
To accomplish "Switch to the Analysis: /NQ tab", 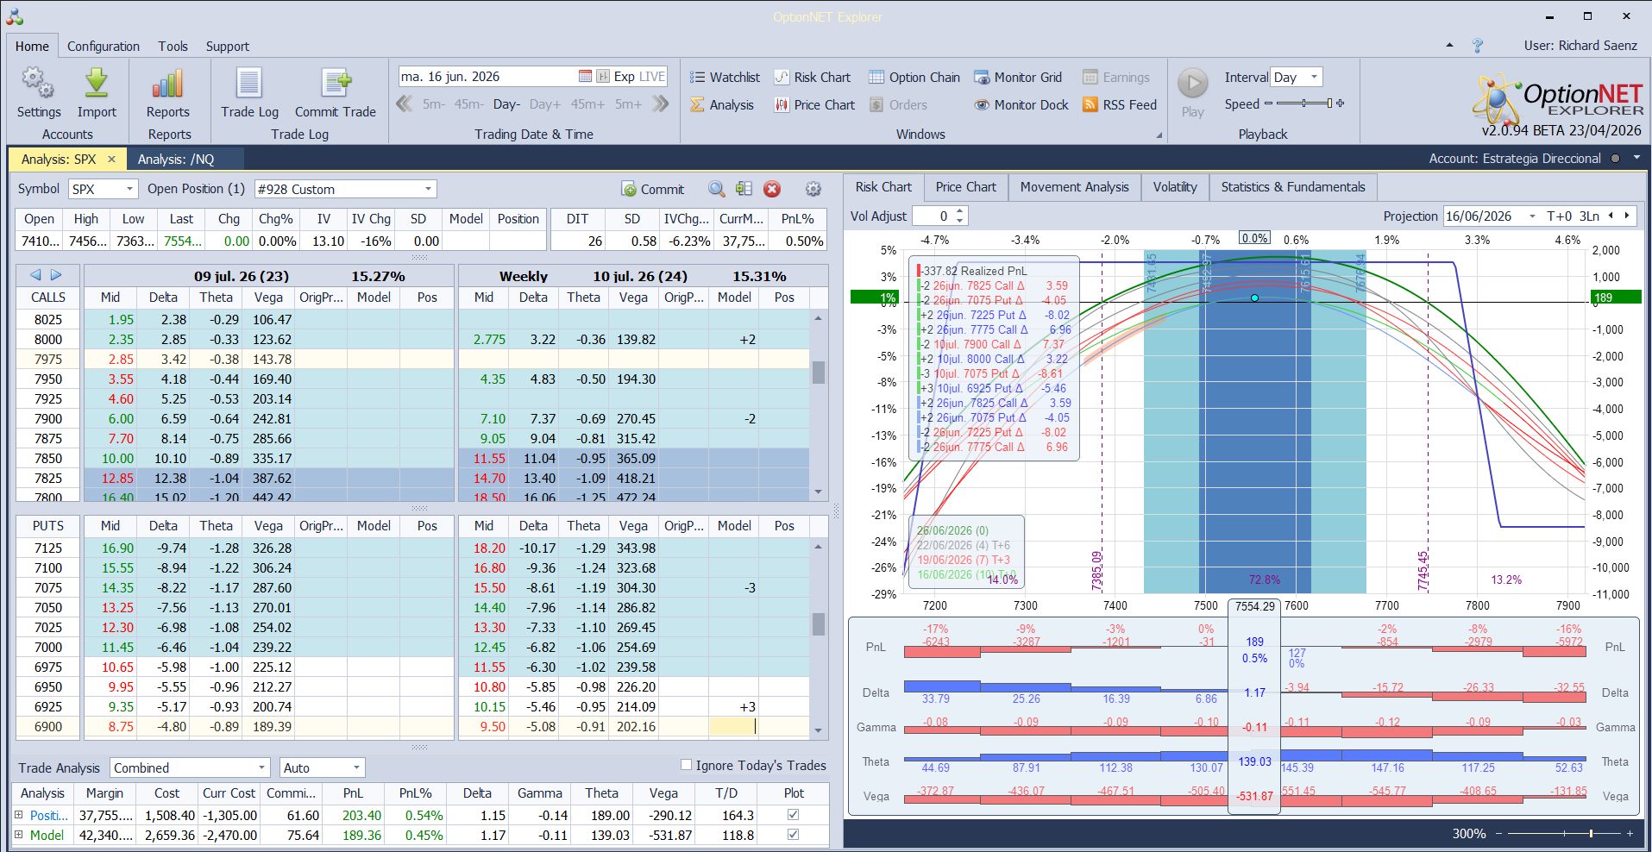I will (x=176, y=160).
